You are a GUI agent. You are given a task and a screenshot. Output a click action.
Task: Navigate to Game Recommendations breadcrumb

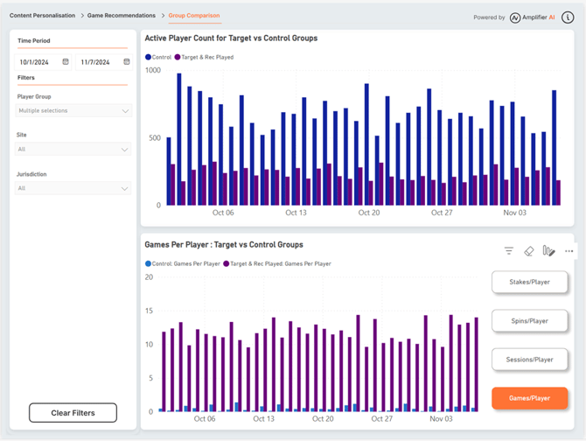click(x=121, y=16)
